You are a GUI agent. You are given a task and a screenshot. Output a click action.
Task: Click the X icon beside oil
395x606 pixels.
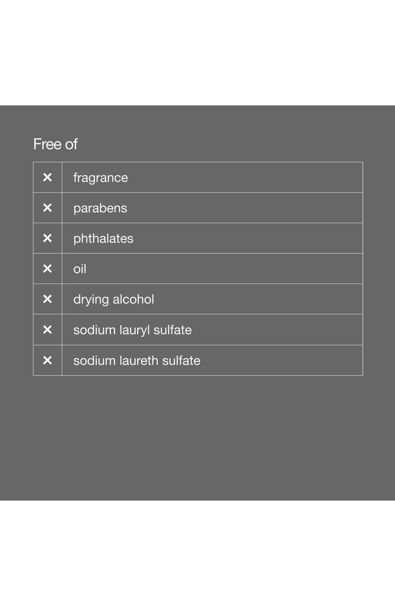47,269
